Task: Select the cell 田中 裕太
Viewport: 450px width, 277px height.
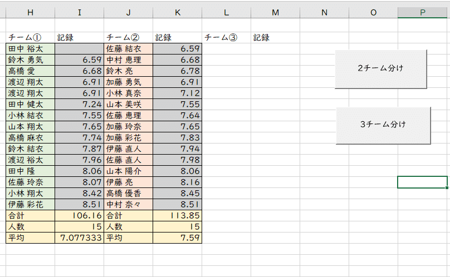Action: [x=30, y=49]
